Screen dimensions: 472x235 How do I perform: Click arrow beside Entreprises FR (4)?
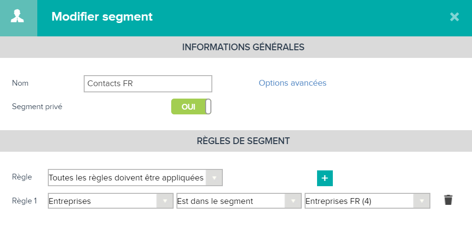point(421,201)
